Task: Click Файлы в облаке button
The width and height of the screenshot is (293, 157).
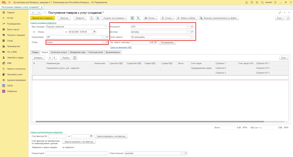Action: point(187,18)
